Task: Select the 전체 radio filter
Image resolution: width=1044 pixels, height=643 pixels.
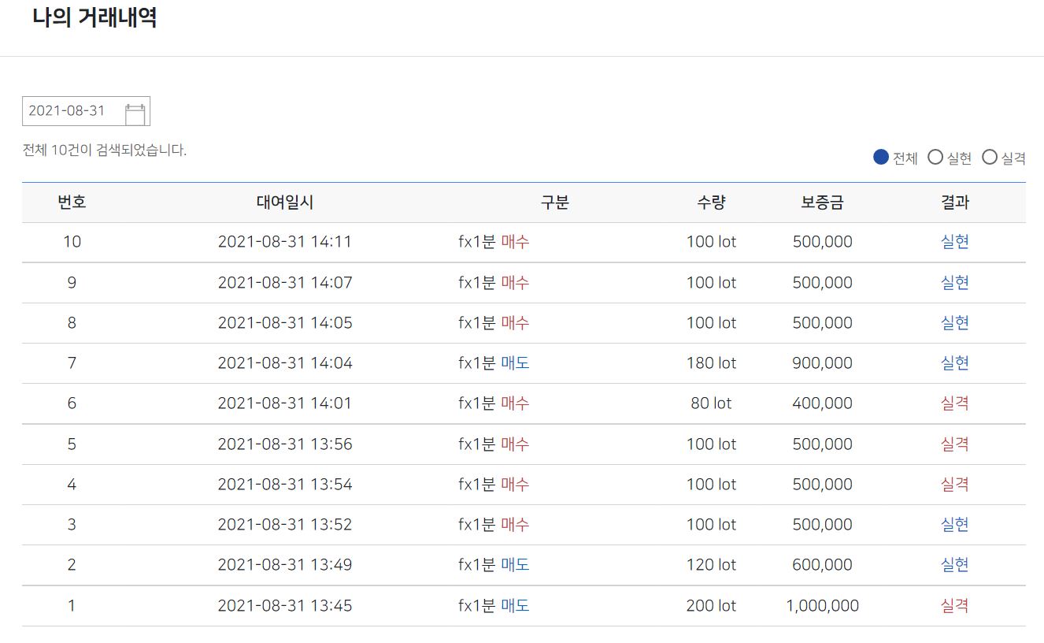Action: click(x=881, y=158)
